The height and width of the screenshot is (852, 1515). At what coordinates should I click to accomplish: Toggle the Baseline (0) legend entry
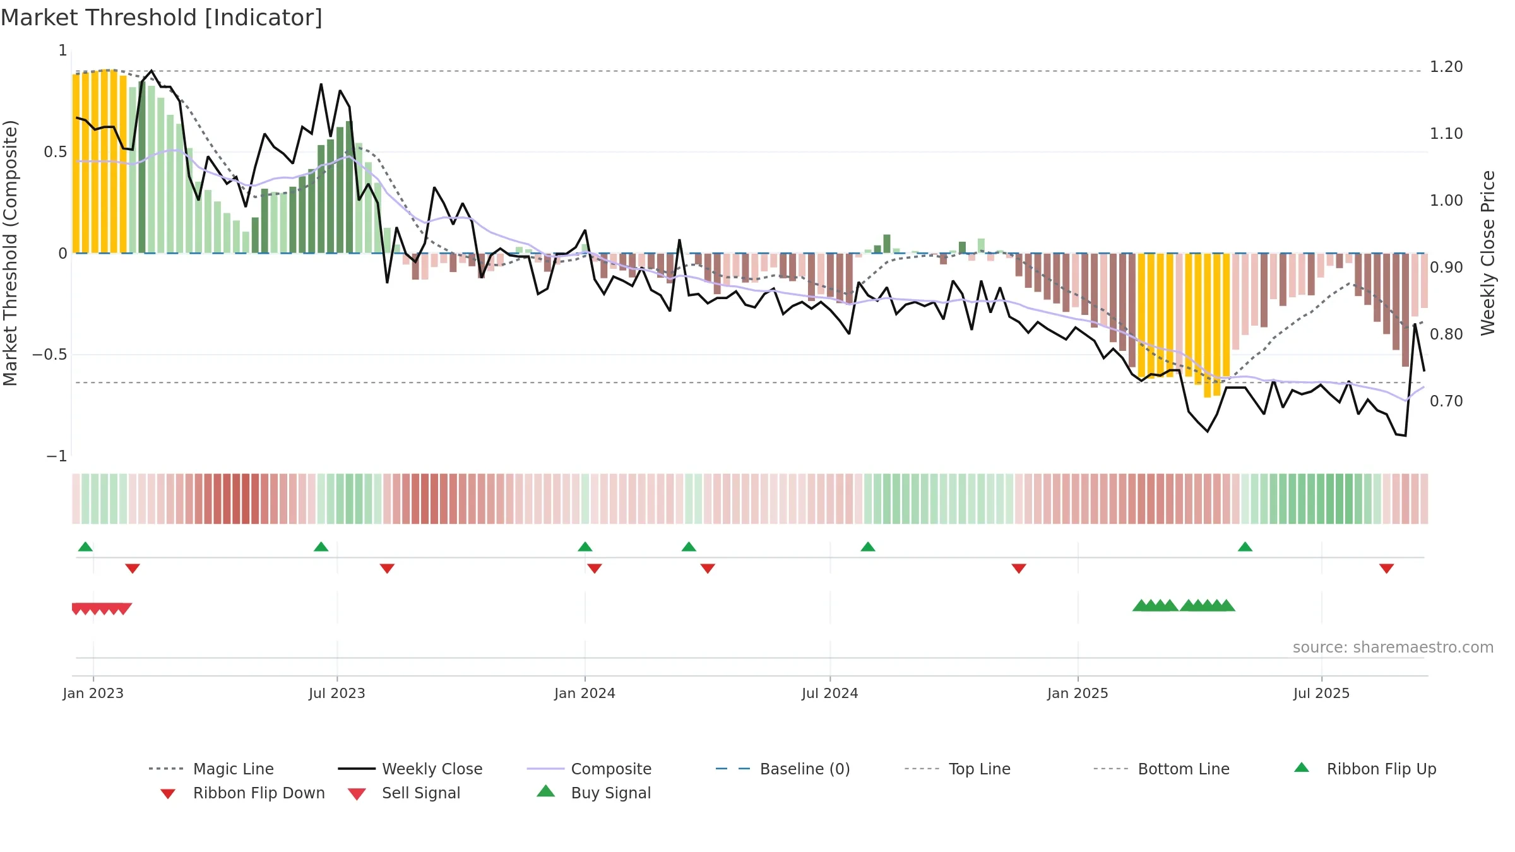click(x=783, y=769)
